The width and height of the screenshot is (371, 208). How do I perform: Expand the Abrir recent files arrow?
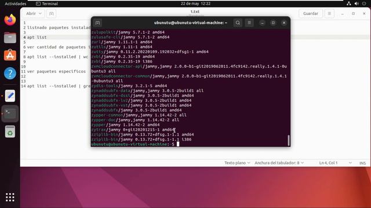pyautogui.click(x=40, y=14)
